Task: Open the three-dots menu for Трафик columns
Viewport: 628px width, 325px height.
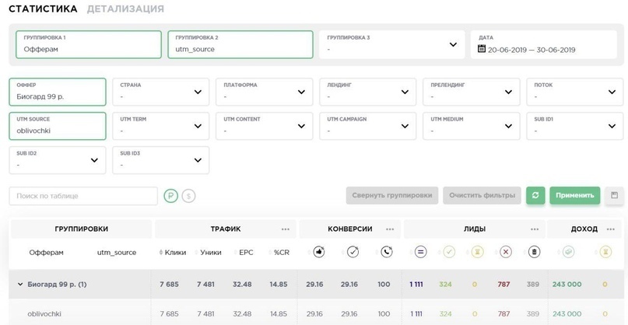Action: pos(285,229)
